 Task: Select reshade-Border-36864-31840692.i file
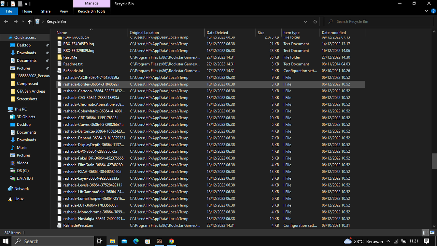pos(210,84)
